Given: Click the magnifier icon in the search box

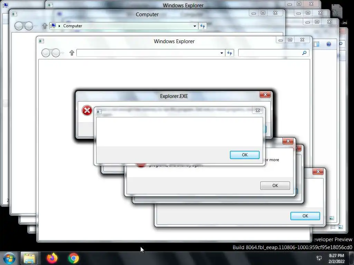Looking at the screenshot, I should tap(304, 53).
